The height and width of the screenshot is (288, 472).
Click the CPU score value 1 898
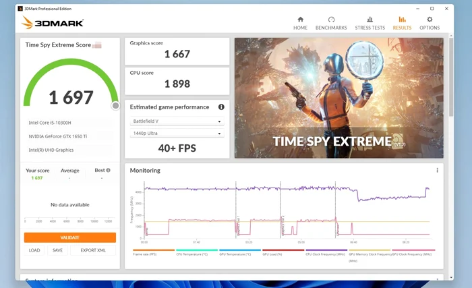point(177,84)
